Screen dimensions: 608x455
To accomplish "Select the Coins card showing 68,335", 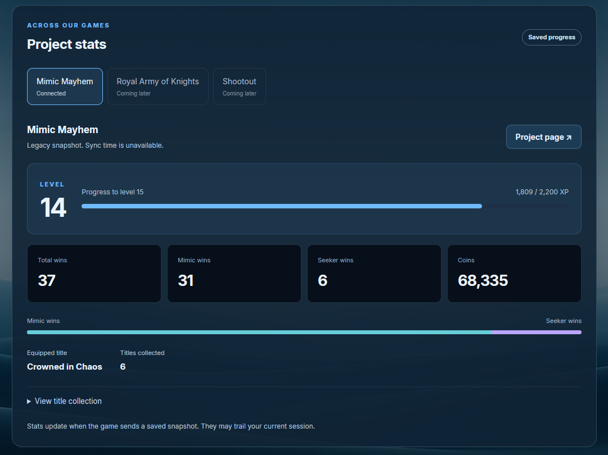I will tap(514, 274).
